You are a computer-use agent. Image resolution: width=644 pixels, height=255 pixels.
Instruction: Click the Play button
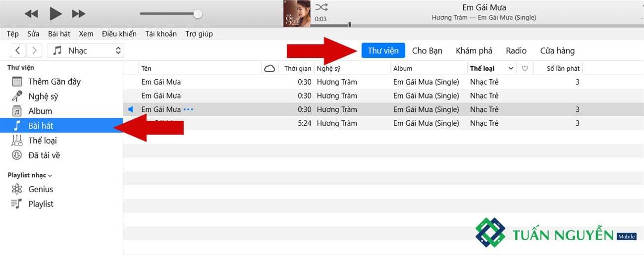click(x=55, y=14)
